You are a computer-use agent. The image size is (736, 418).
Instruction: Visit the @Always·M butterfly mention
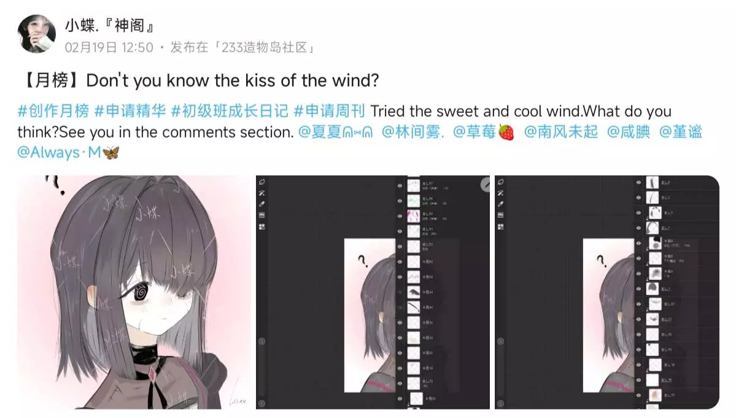tap(69, 152)
